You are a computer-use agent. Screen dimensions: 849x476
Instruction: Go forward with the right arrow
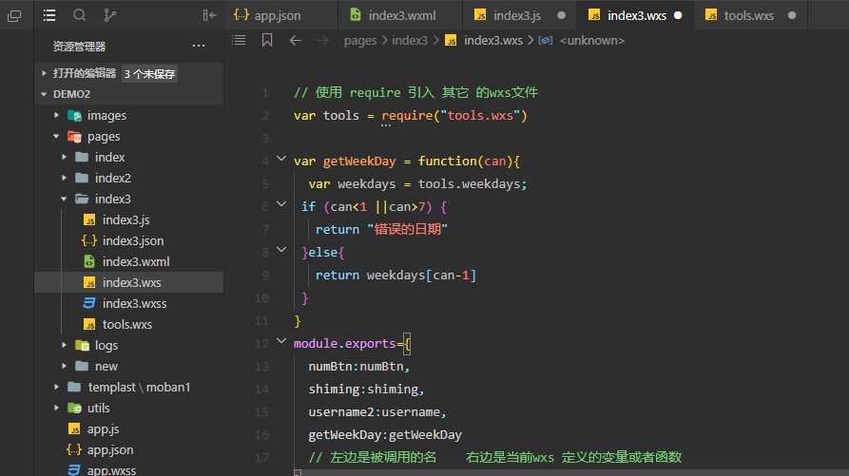(322, 40)
